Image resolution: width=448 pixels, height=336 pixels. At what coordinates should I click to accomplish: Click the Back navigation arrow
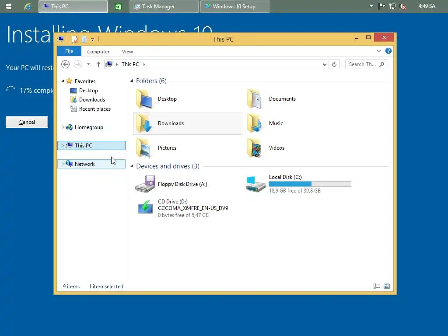(x=66, y=64)
